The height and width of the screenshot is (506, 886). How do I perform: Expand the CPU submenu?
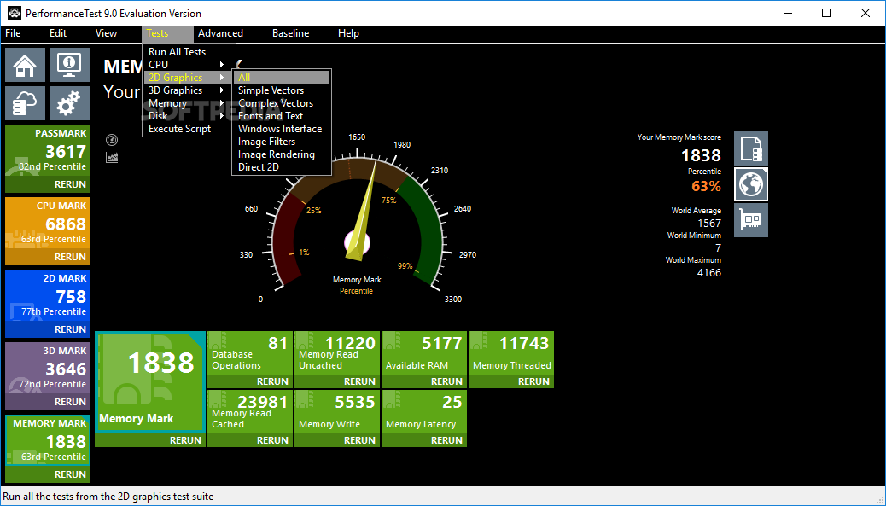point(188,64)
